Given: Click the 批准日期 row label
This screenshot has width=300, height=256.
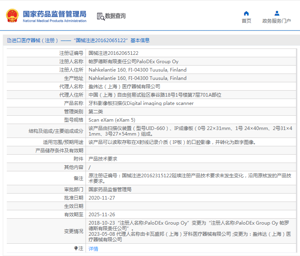Looking at the screenshot, I should tap(74, 198).
